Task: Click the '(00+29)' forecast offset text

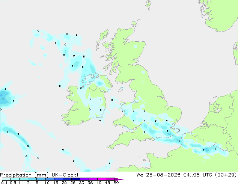Action: tap(226, 175)
